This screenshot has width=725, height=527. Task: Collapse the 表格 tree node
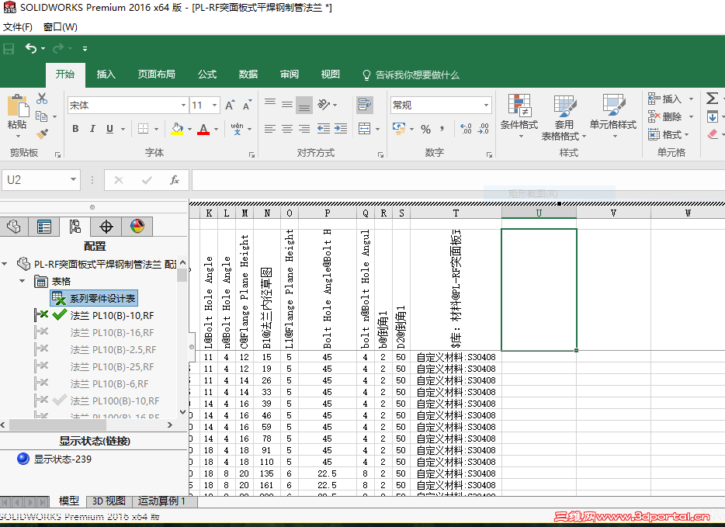(x=22, y=281)
